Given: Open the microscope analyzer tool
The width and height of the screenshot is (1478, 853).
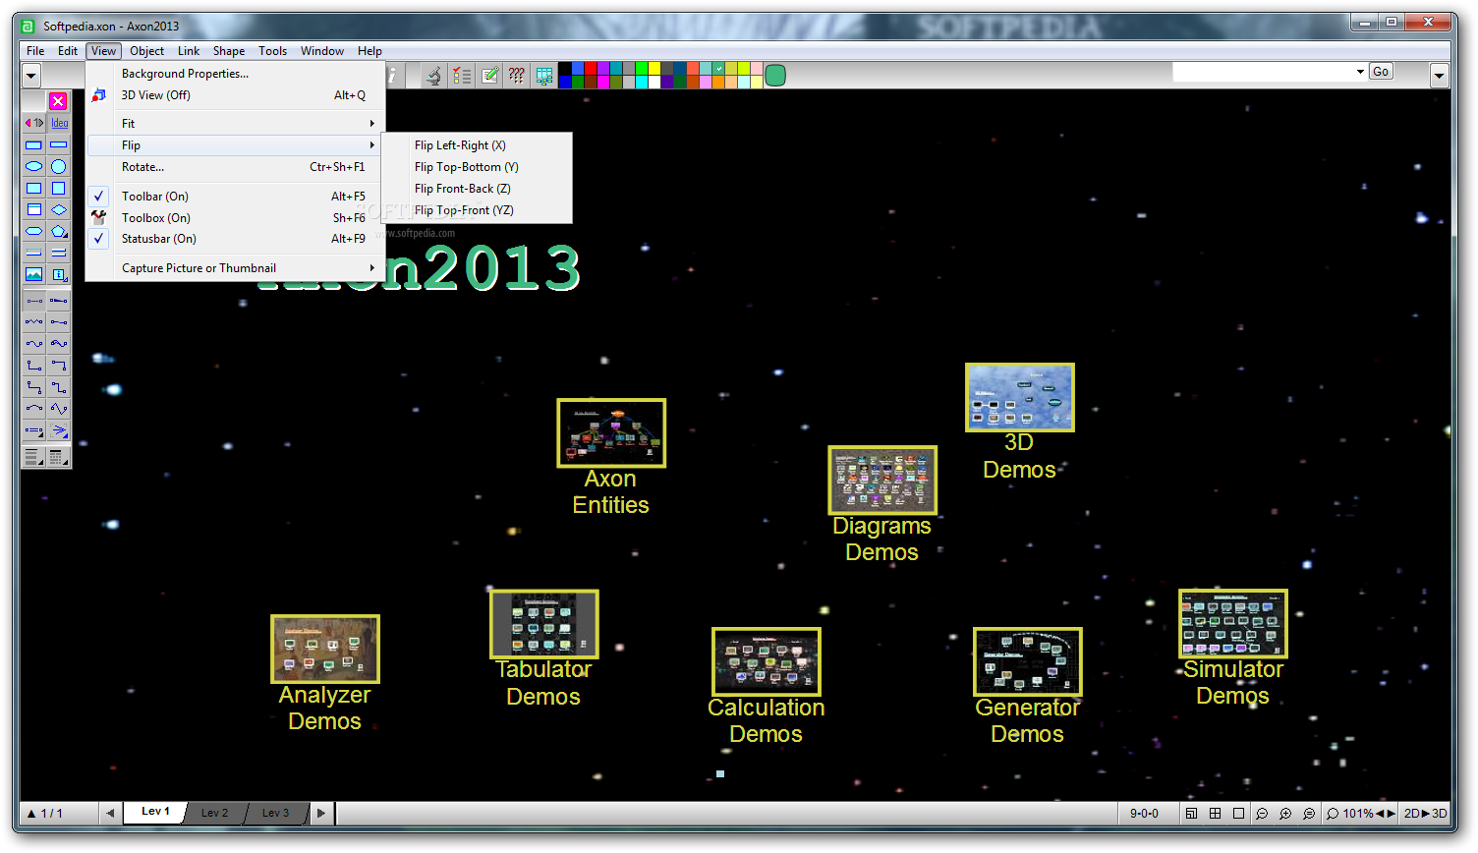Looking at the screenshot, I should [x=433, y=76].
